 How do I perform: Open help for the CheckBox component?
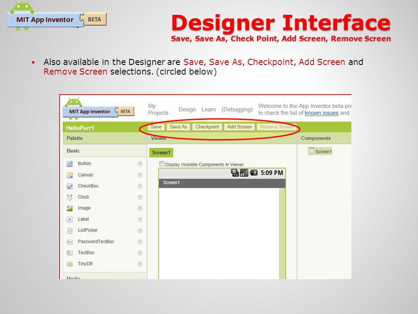click(x=140, y=186)
